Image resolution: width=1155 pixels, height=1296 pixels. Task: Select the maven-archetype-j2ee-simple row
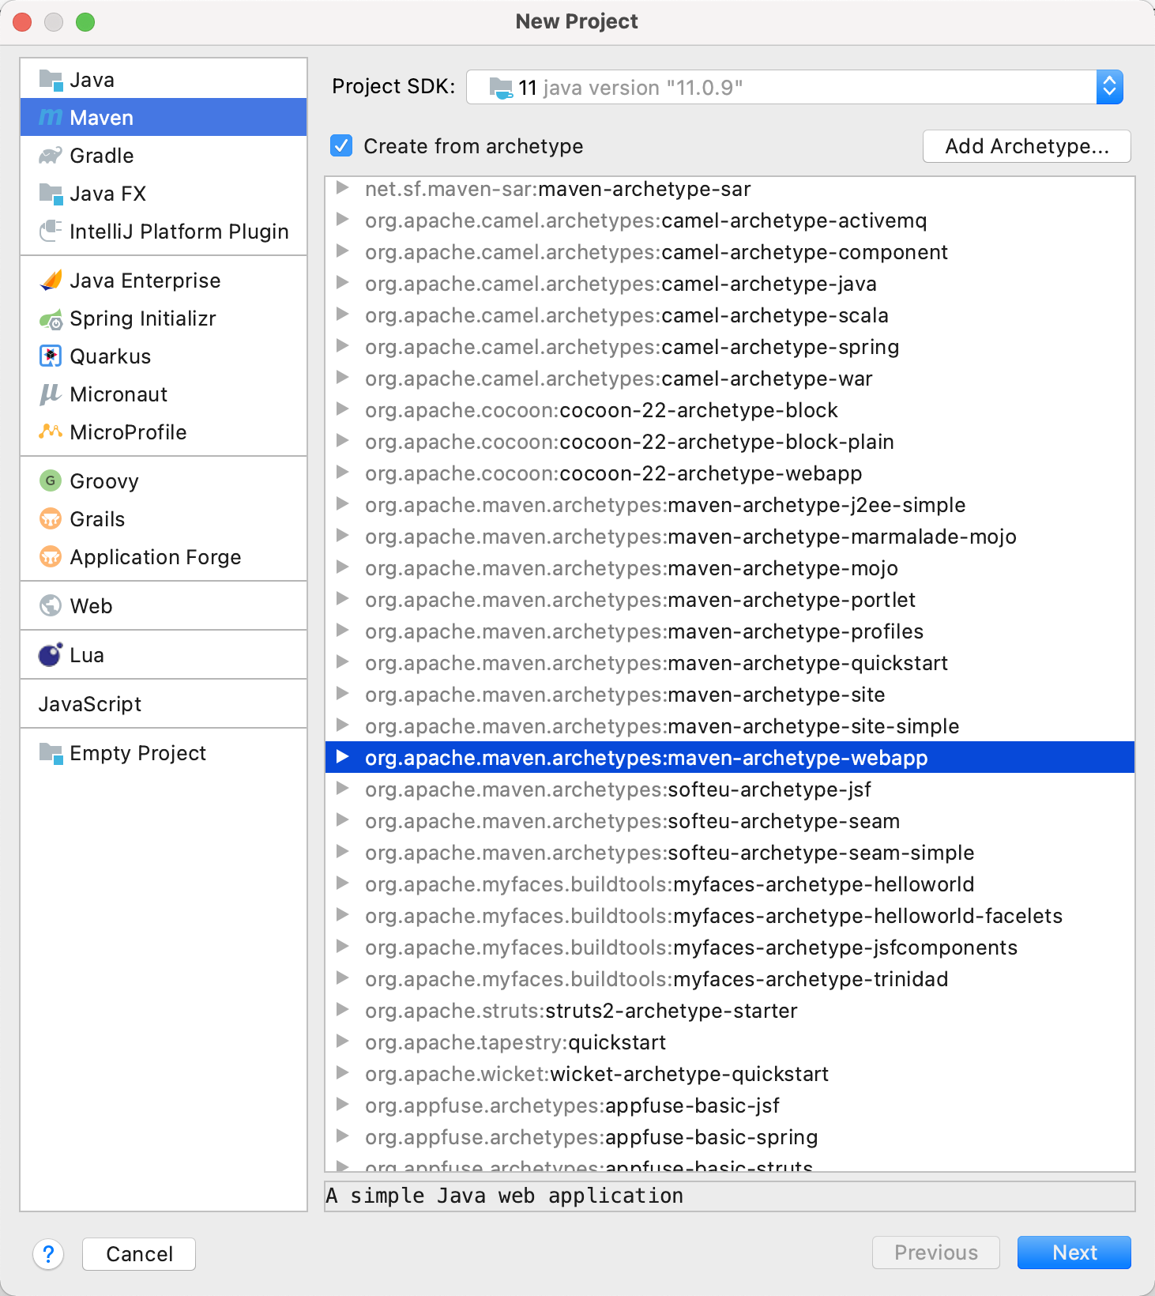click(730, 505)
